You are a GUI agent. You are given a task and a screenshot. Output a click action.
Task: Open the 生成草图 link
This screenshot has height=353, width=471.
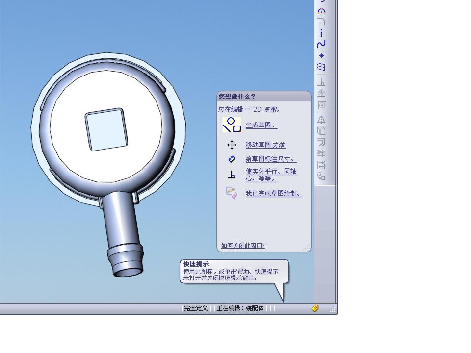261,125
